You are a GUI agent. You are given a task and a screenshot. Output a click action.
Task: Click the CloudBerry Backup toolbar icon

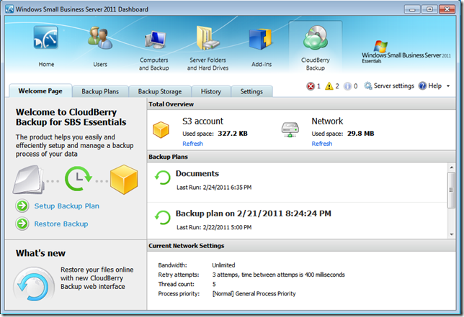coord(316,47)
